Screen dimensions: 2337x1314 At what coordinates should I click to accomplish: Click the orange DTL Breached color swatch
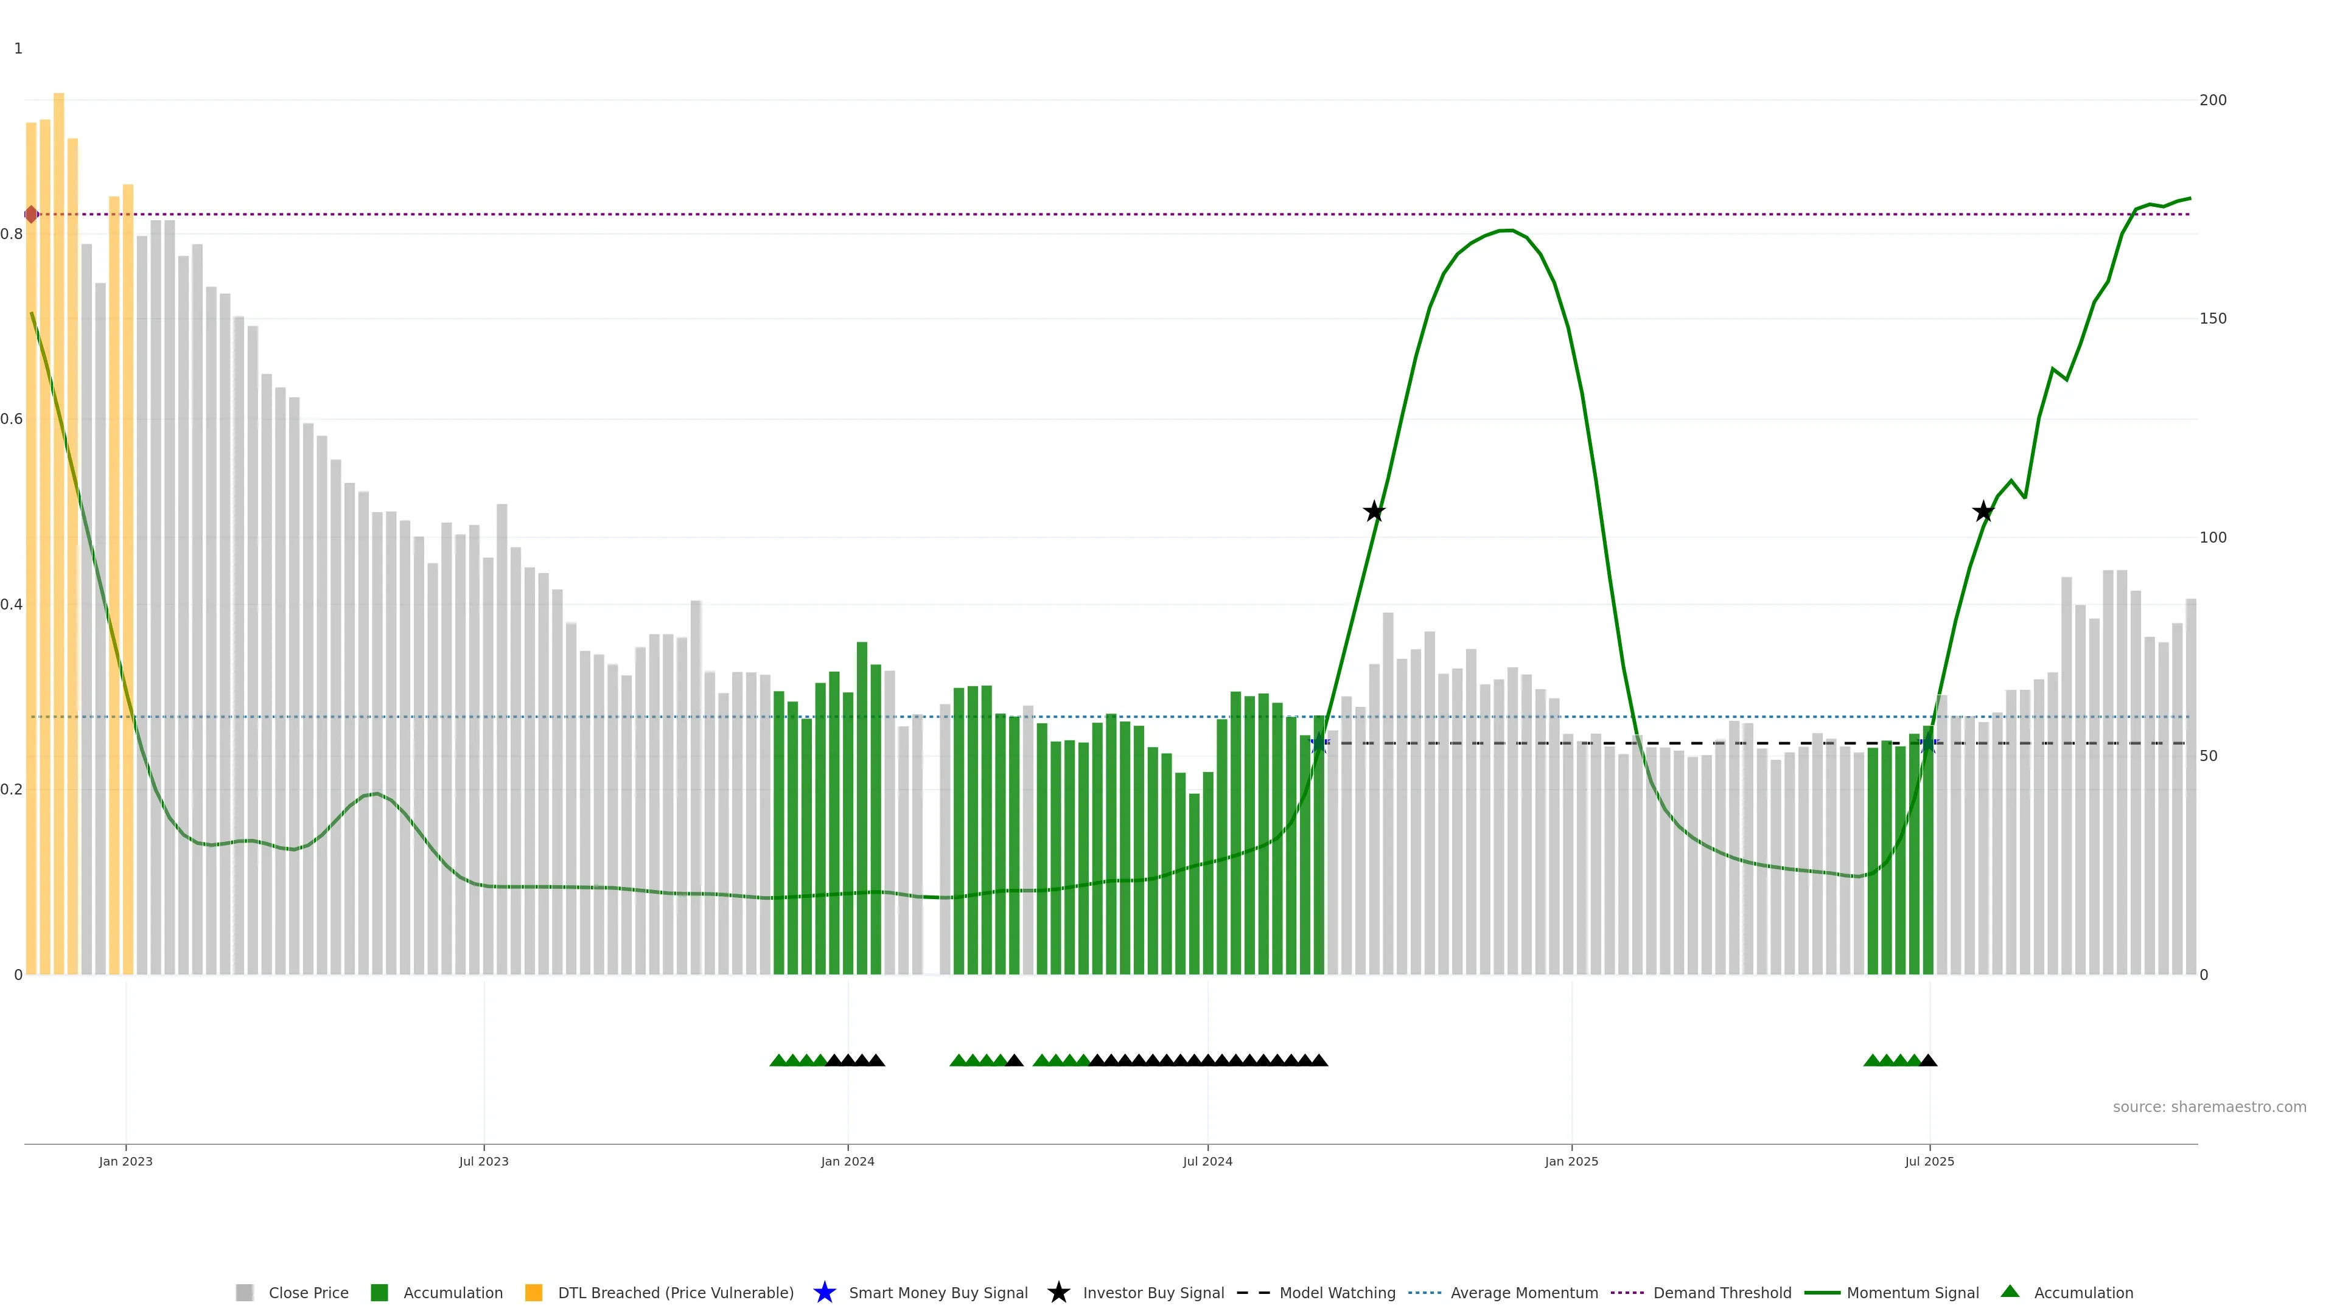click(x=534, y=1292)
